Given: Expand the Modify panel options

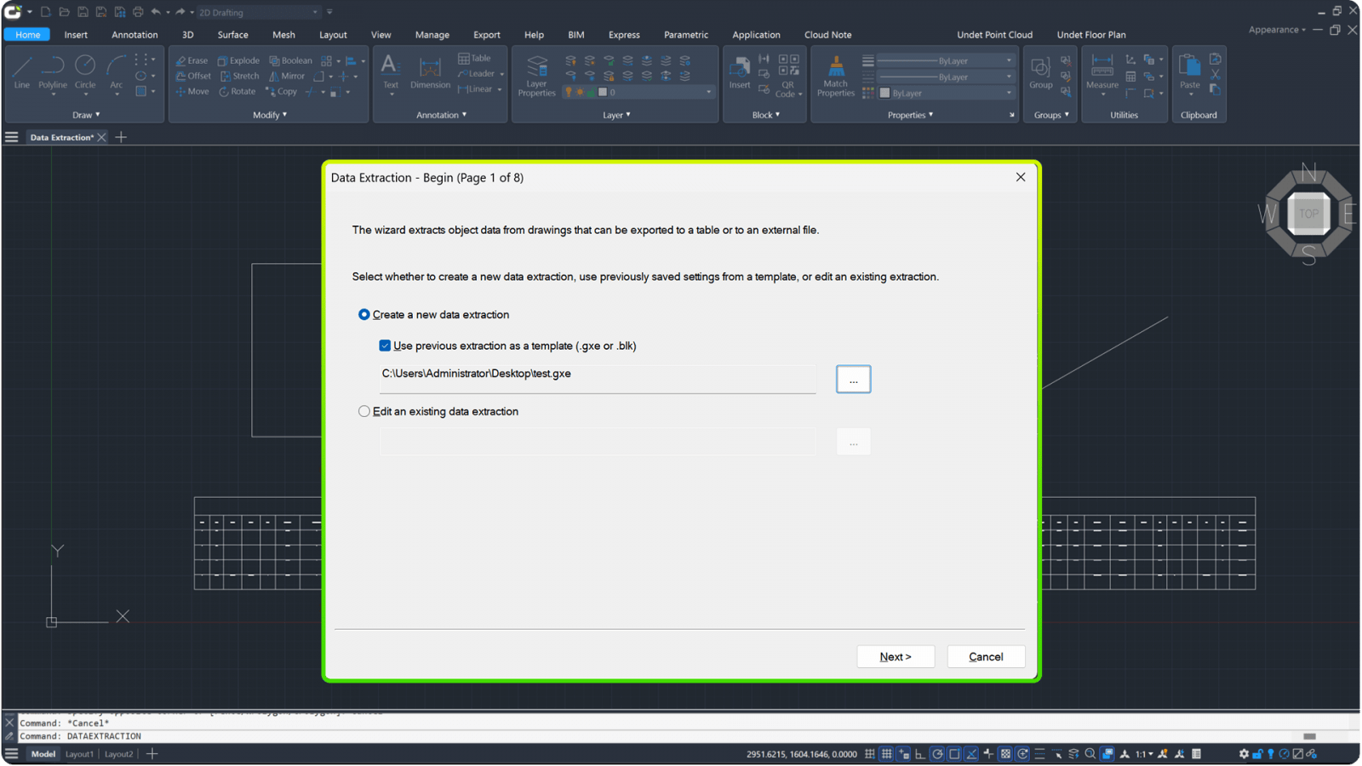Looking at the screenshot, I should click(x=271, y=115).
